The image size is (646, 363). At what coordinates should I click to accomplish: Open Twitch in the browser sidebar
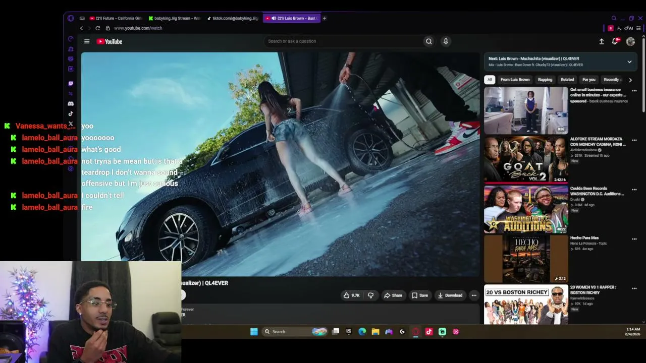click(x=71, y=84)
